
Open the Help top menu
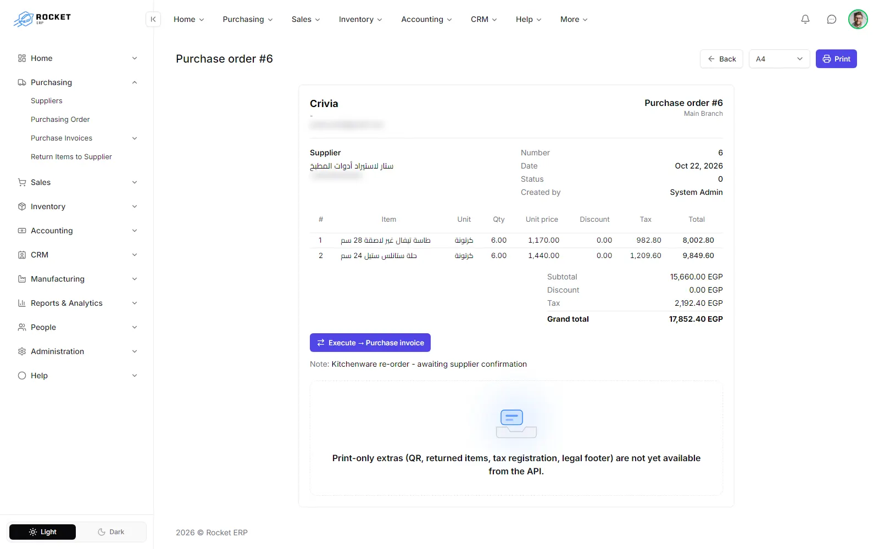528,19
